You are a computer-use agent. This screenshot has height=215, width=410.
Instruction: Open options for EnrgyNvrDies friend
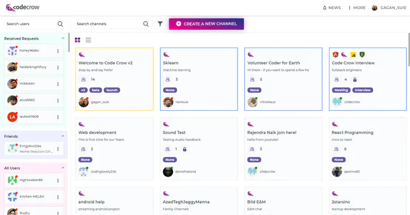(x=58, y=149)
